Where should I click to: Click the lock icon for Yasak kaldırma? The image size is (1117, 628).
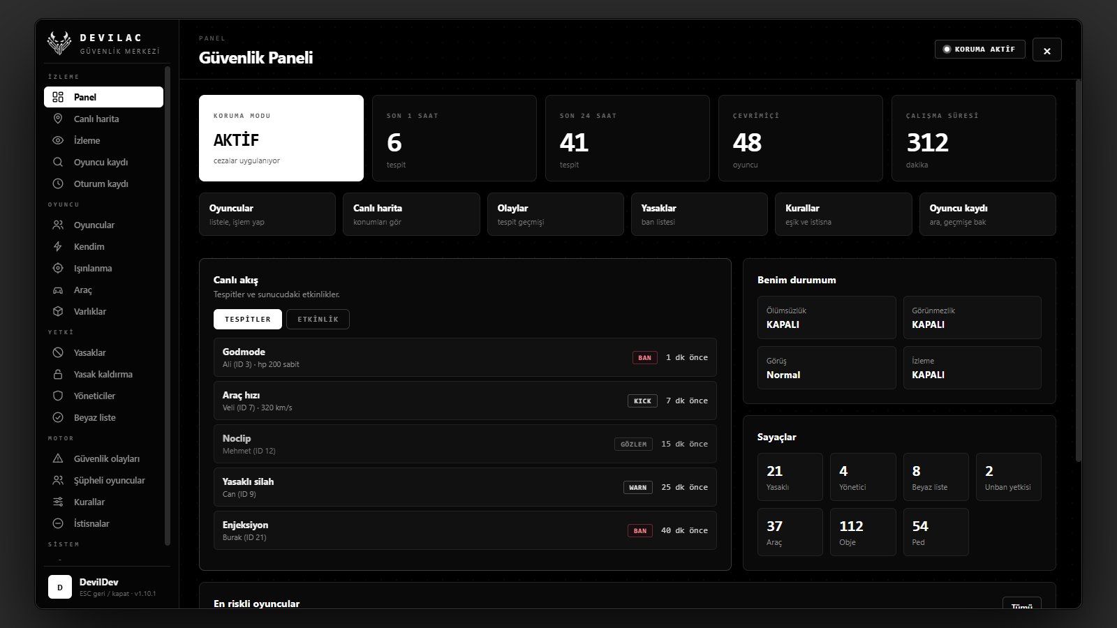58,374
